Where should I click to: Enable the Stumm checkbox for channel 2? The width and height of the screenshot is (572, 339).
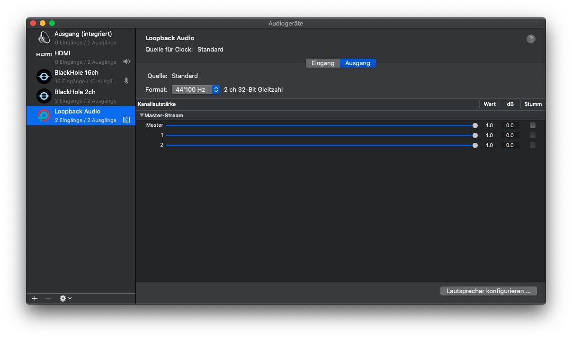coord(533,145)
